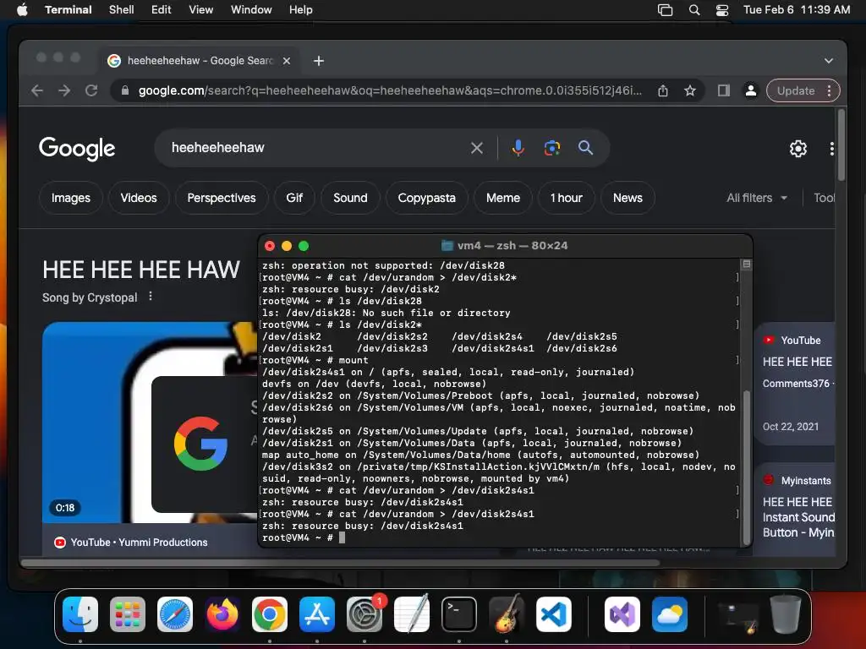This screenshot has width=866, height=649.
Task: Select the Meme filter chip
Action: pyautogui.click(x=503, y=198)
